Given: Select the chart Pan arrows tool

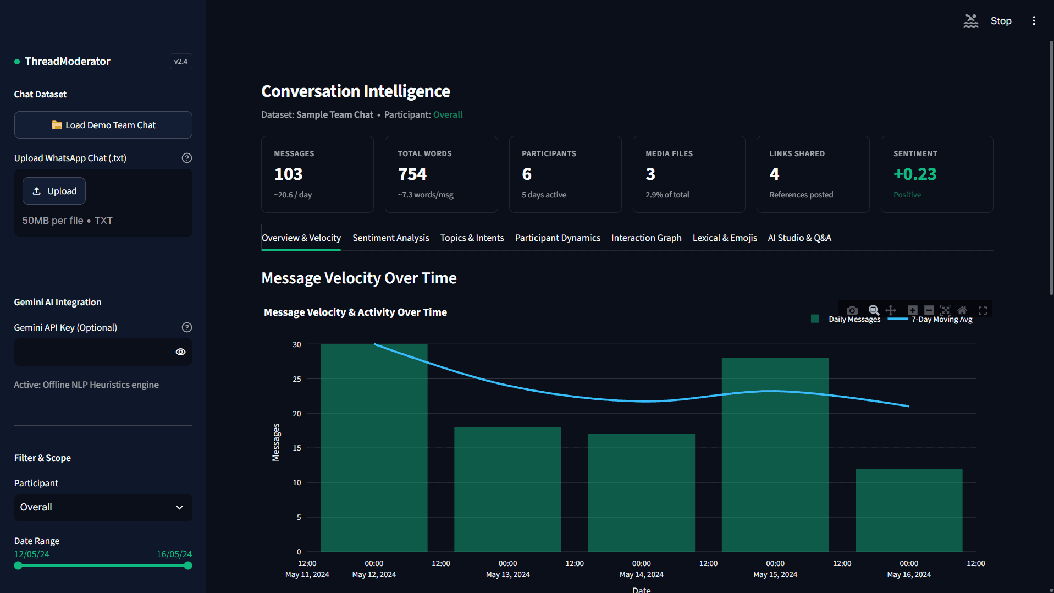Looking at the screenshot, I should [x=891, y=310].
